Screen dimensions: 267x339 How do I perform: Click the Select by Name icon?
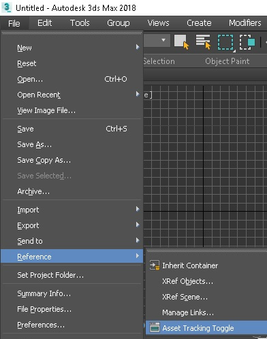tap(203, 42)
